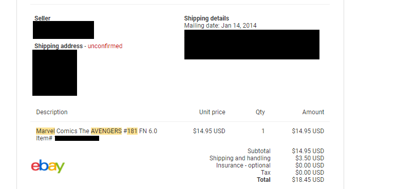Click the highlighted word AVENGERS
415x189 pixels.
106,131
